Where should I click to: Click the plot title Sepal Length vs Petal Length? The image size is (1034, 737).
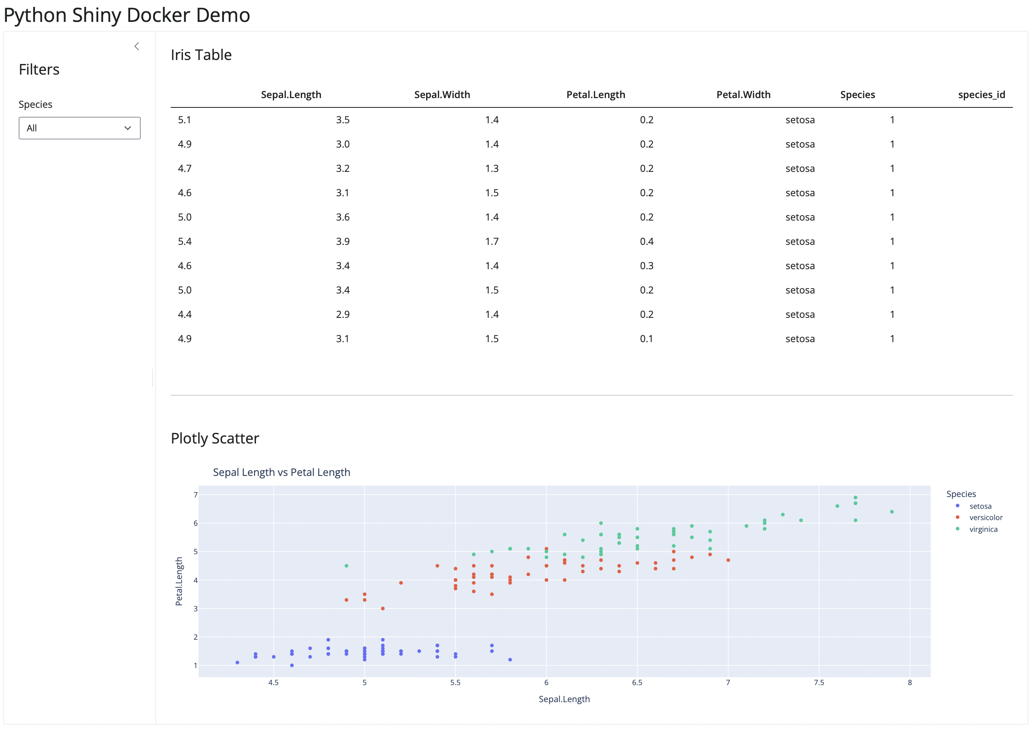tap(281, 472)
